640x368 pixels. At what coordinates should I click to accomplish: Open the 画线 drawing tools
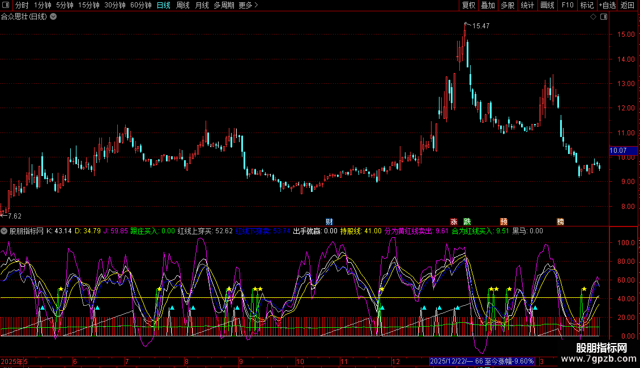pos(547,5)
